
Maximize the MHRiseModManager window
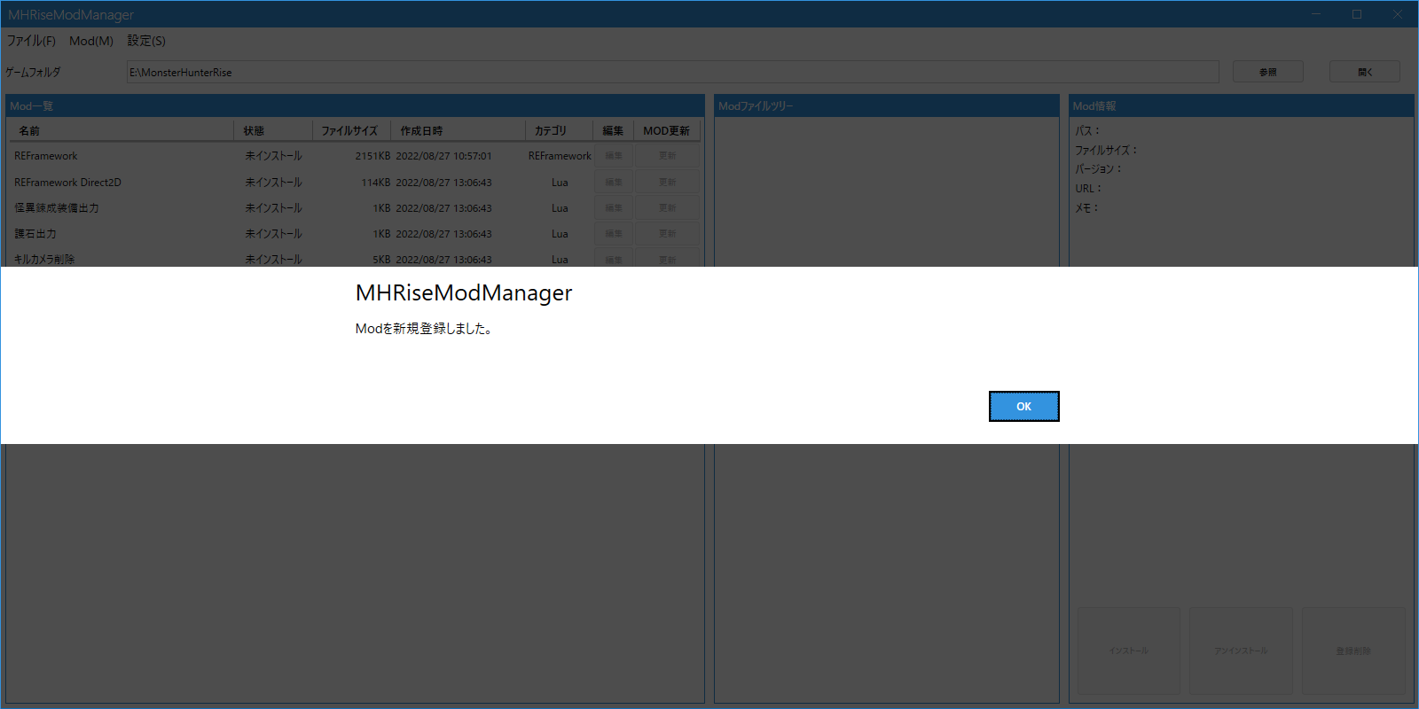click(x=1357, y=14)
